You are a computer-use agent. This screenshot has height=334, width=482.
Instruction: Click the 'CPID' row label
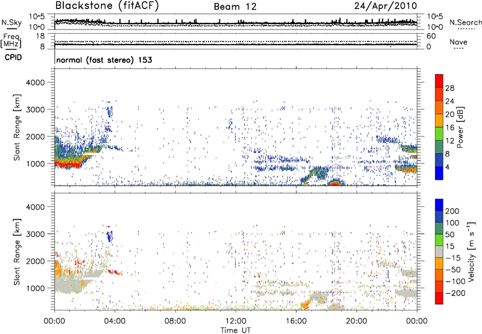point(13,57)
